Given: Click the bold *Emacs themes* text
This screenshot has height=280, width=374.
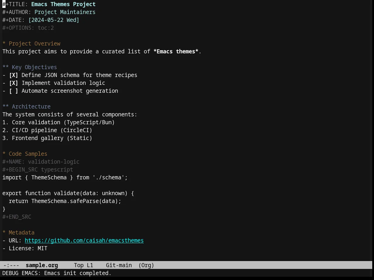Looking at the screenshot, I should 176,52.
